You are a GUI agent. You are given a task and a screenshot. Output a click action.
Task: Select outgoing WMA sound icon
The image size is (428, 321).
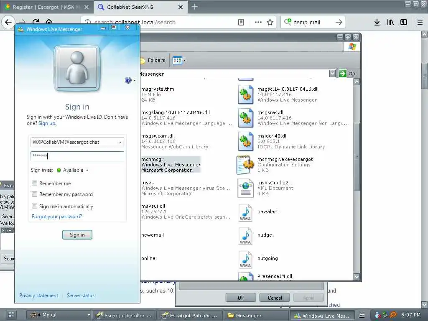coord(245,260)
